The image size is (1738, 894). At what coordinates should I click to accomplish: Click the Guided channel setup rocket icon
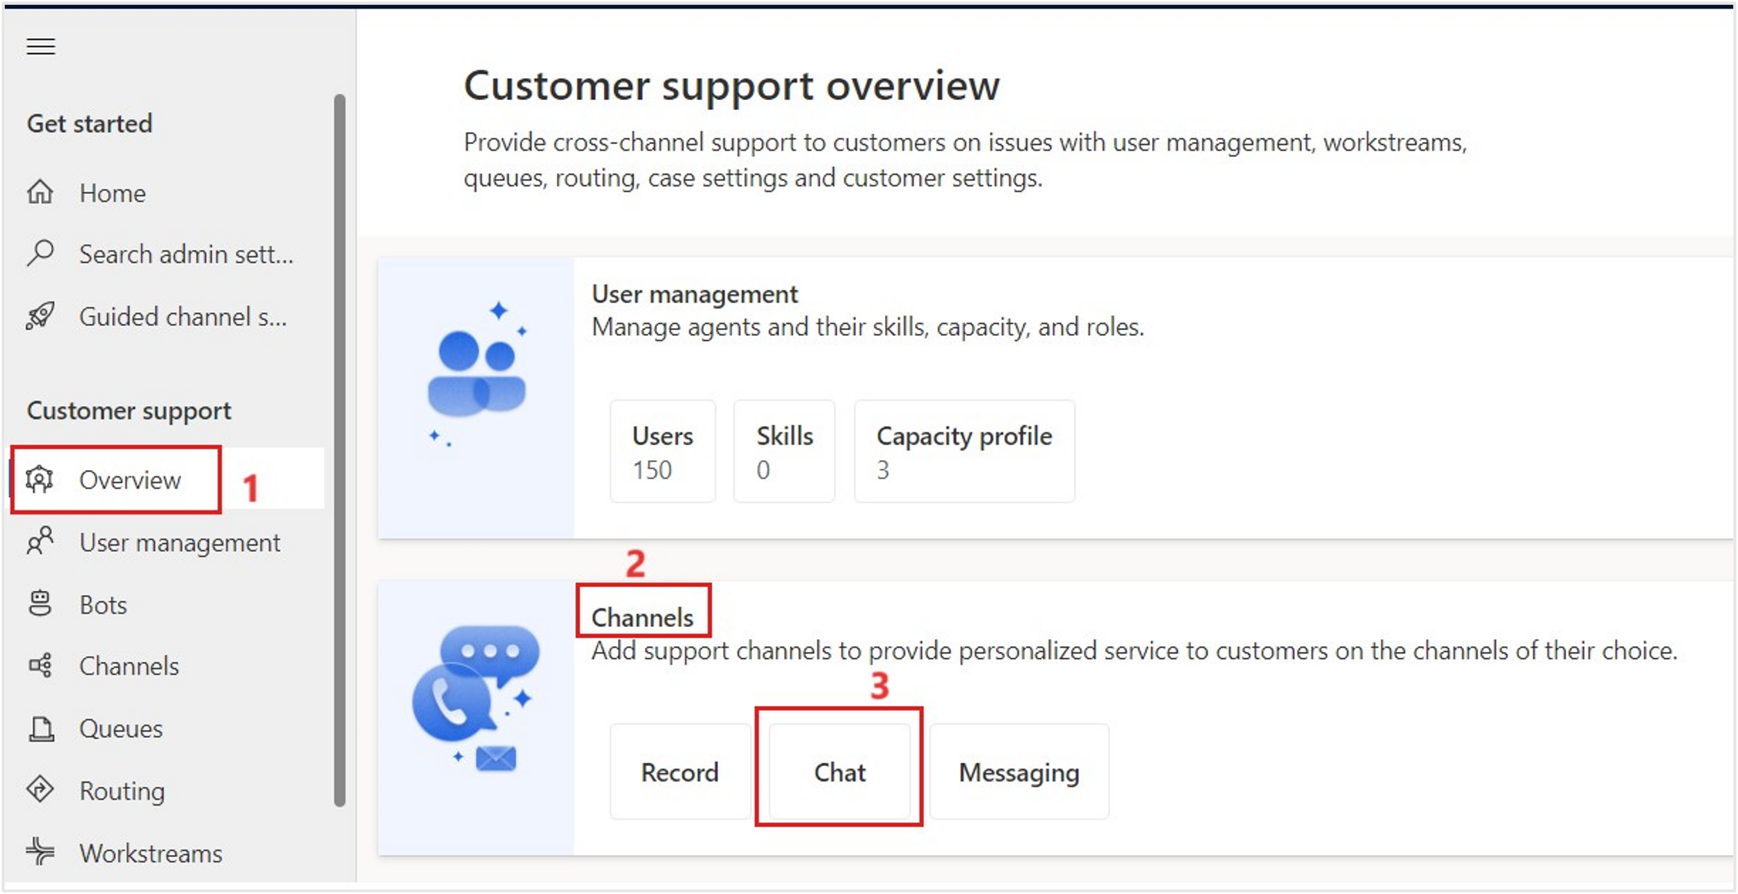(40, 316)
